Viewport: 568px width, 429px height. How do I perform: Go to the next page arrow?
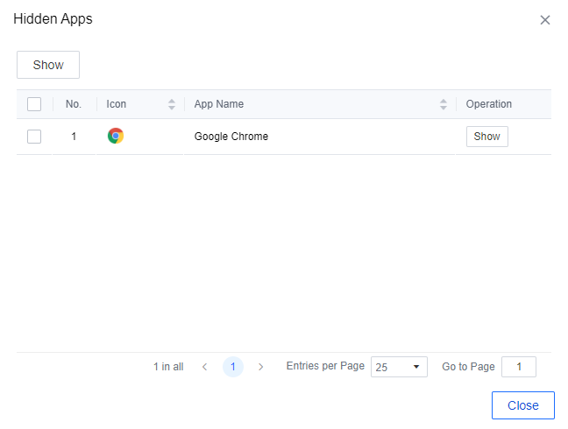point(260,367)
